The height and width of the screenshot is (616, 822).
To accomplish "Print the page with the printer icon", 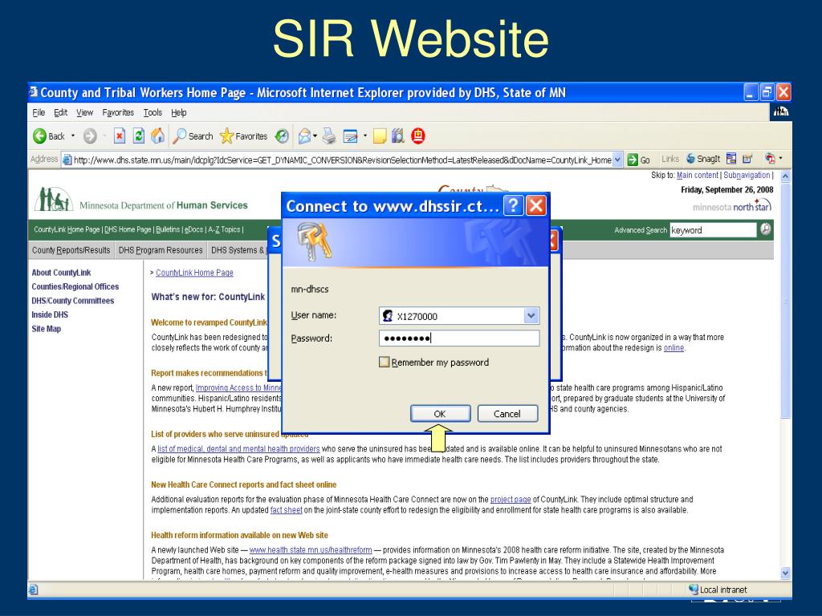I will coord(329,136).
